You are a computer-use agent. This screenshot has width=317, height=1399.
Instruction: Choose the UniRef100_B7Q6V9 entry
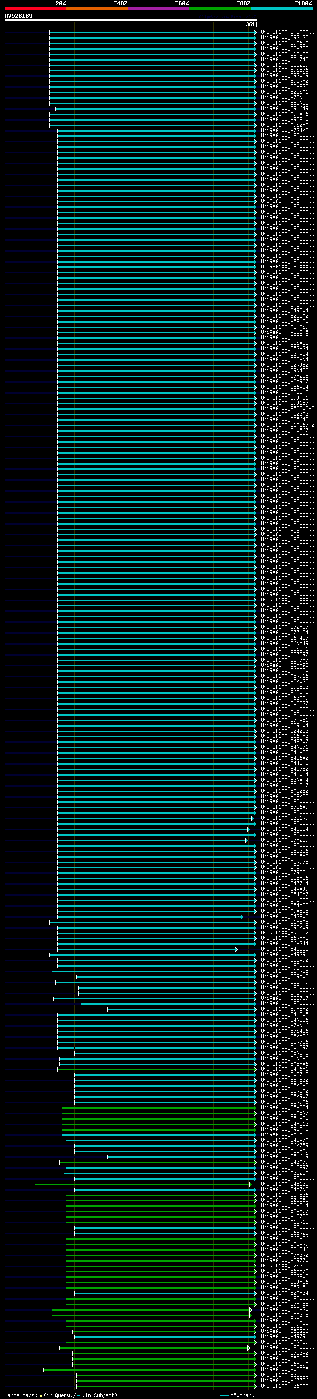tap(284, 807)
